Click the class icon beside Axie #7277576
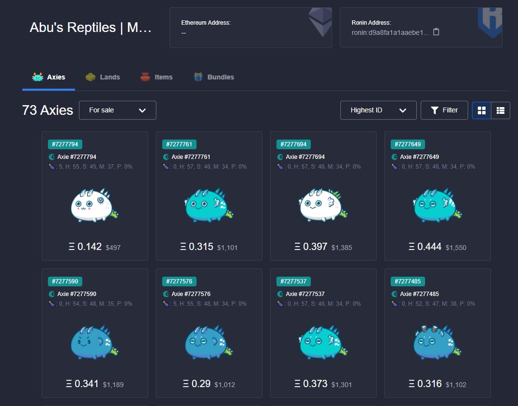Viewport: 518px width, 406px height. pyautogui.click(x=166, y=294)
